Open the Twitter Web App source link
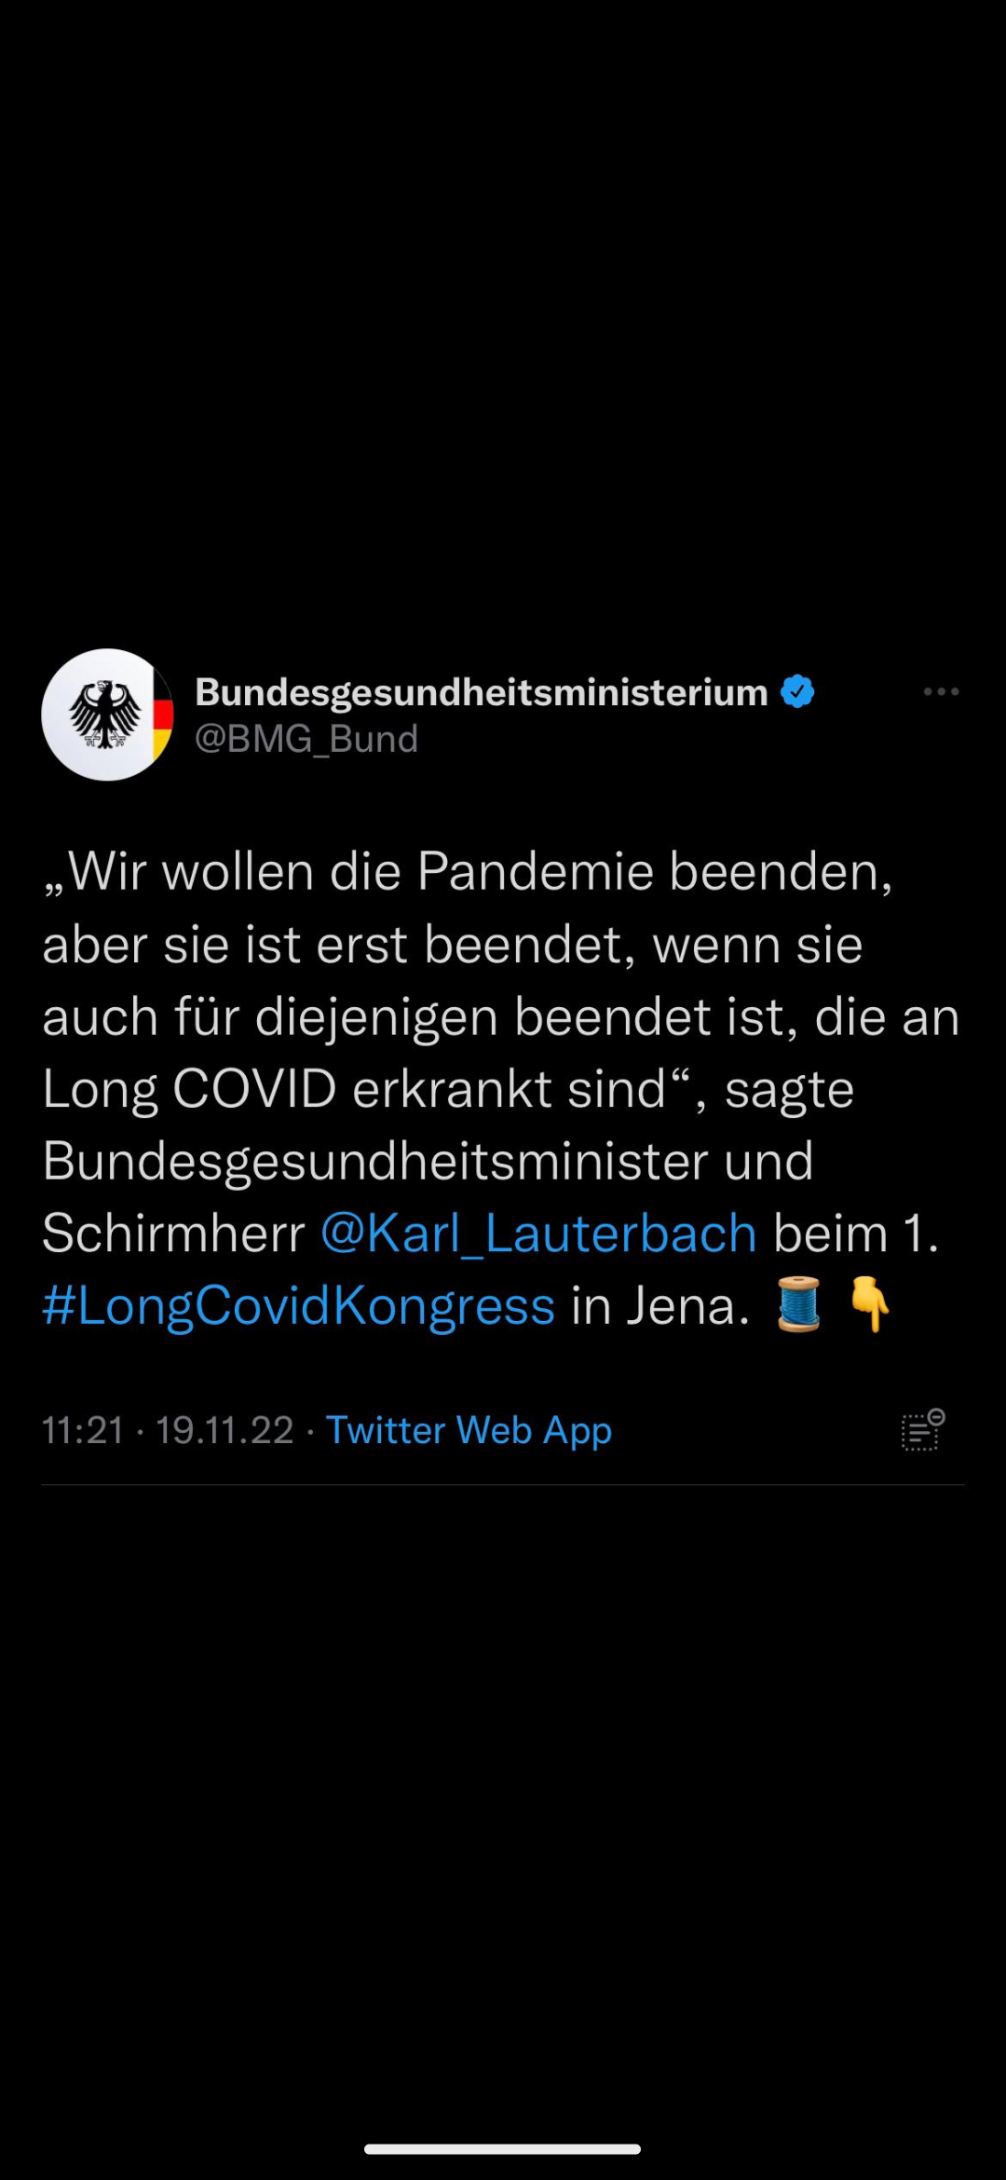This screenshot has width=1006, height=2180. pyautogui.click(x=469, y=1430)
